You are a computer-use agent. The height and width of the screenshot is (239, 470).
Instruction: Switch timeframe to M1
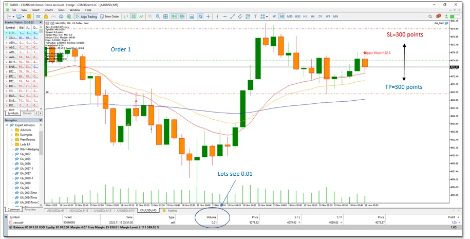pyautogui.click(x=274, y=16)
